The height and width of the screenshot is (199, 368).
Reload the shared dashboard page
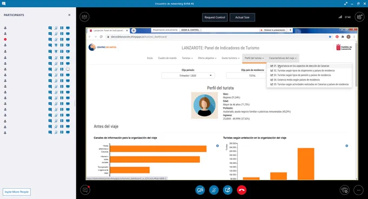101,37
